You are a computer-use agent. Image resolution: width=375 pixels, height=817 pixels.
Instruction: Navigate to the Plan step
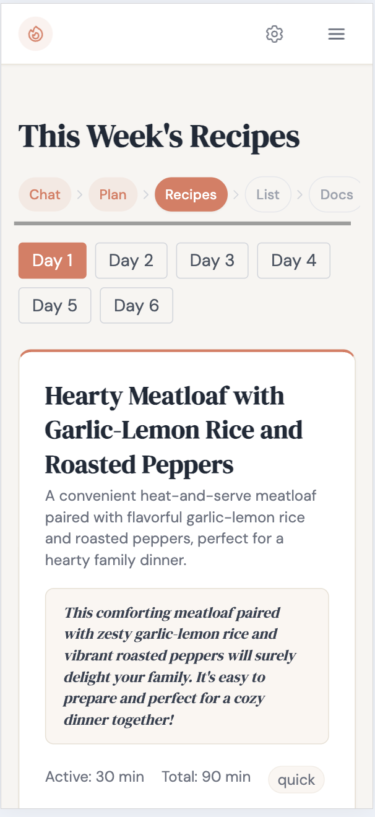click(x=113, y=194)
